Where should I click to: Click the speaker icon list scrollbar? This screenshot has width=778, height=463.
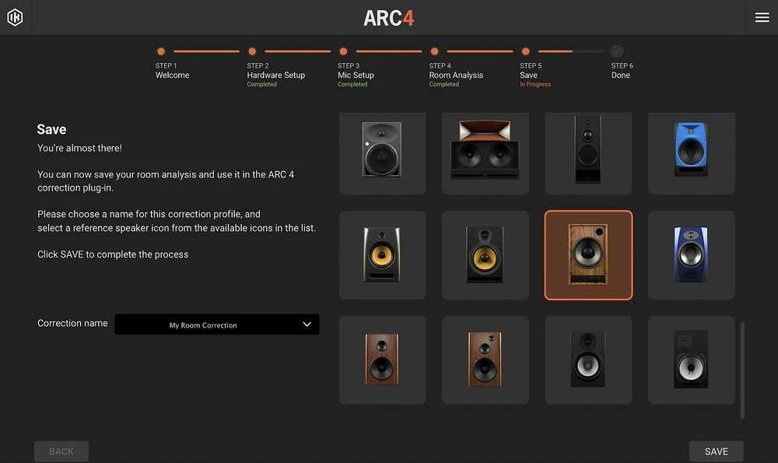pyautogui.click(x=742, y=370)
